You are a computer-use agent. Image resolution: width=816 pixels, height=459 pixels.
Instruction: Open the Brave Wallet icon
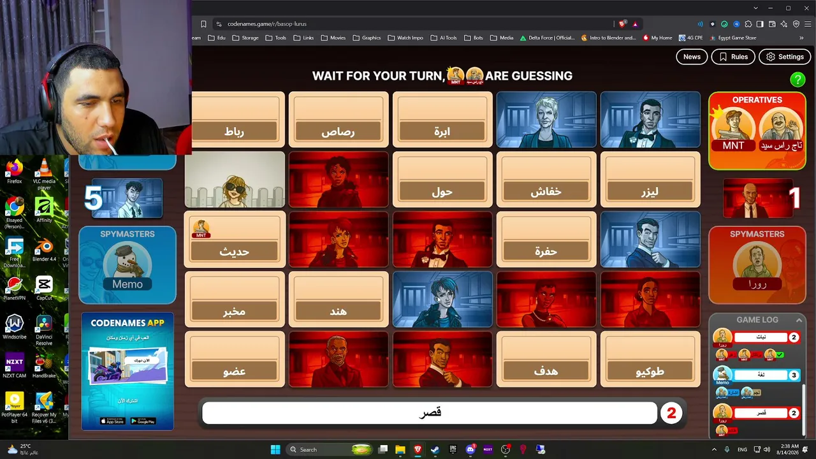[772, 24]
